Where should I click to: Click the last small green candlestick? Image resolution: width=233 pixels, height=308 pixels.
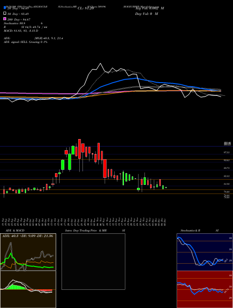166,188
